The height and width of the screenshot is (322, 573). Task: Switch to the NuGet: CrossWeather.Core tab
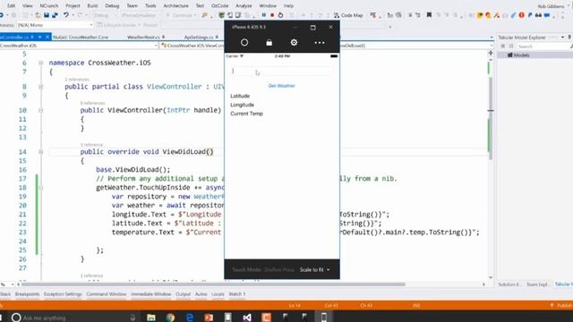[x=81, y=38]
